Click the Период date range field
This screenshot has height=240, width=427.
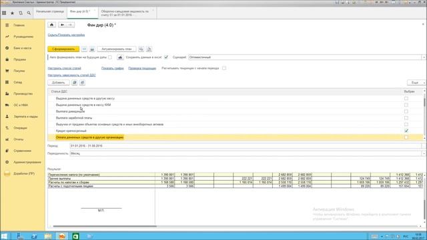click(246, 146)
